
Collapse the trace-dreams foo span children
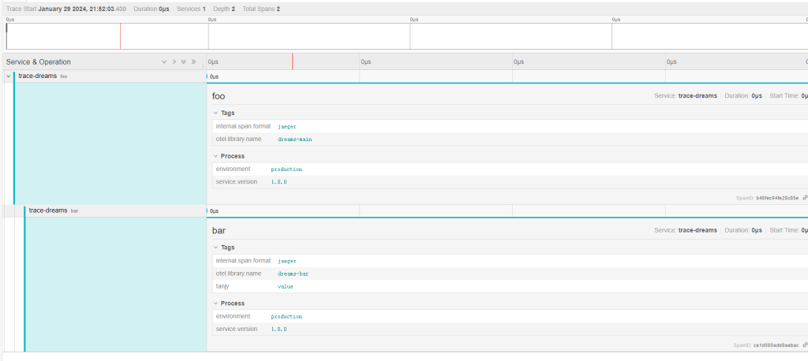8,76
